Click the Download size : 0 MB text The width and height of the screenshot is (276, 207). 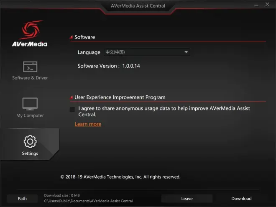click(62, 195)
